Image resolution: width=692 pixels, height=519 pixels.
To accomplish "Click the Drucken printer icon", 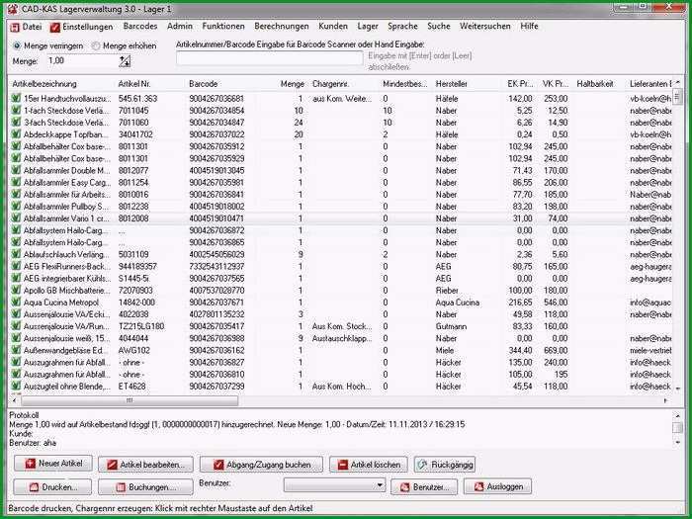I will click(34, 487).
